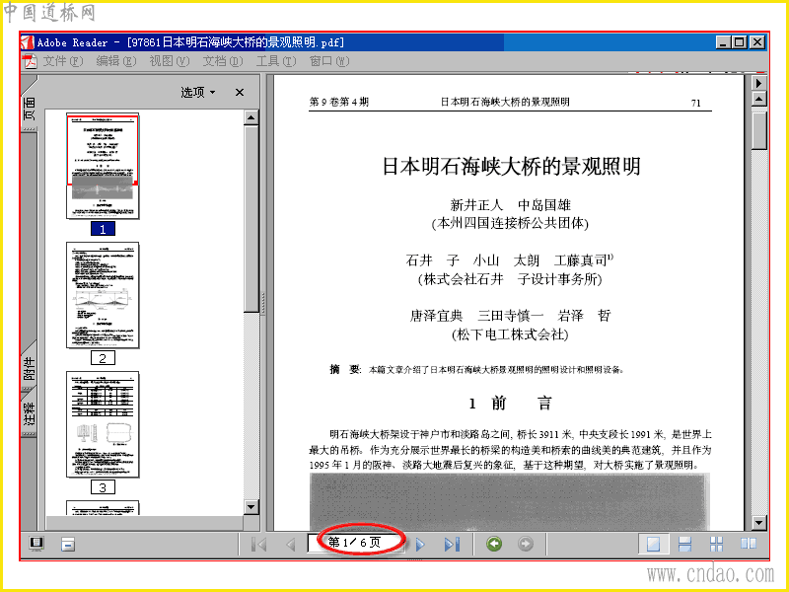Jump to the last page
789x592 pixels.
point(452,545)
